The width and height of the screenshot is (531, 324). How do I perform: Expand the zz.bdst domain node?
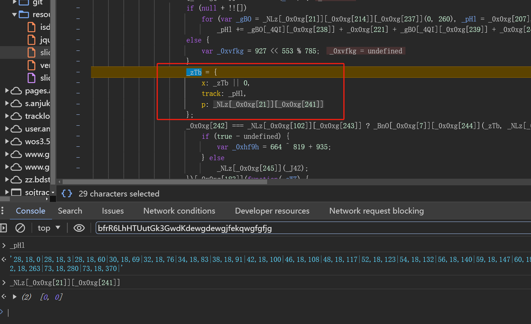tap(7, 179)
